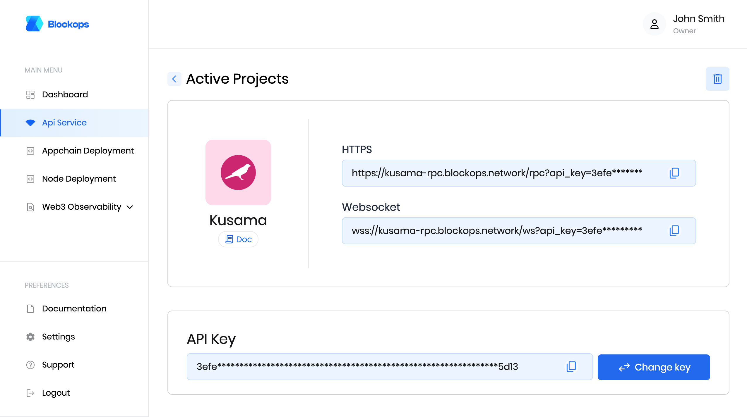Click the Node Deployment code icon

click(x=30, y=179)
